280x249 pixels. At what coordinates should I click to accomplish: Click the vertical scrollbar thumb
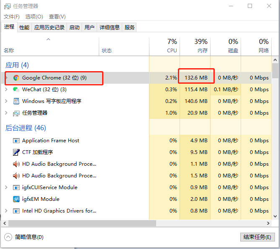point(275,71)
